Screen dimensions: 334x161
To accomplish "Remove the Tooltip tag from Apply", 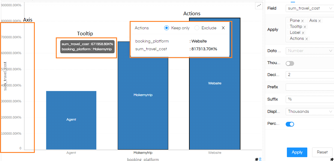I will [305, 27].
